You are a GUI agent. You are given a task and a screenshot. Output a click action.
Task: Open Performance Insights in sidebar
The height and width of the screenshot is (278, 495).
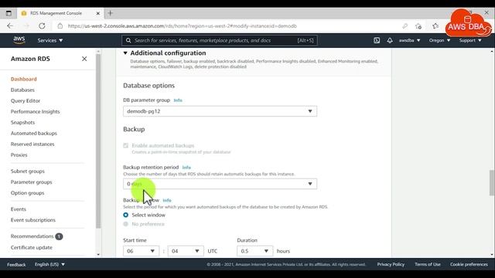pos(36,111)
